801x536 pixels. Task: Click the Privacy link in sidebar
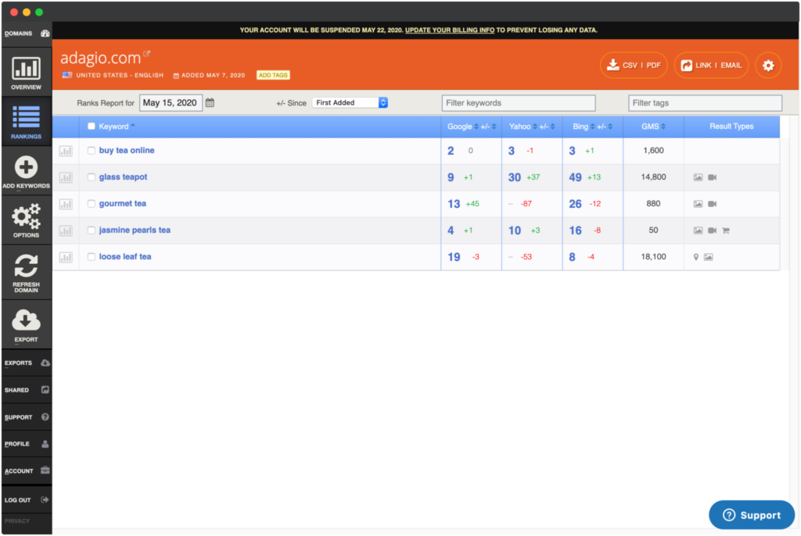point(17,521)
